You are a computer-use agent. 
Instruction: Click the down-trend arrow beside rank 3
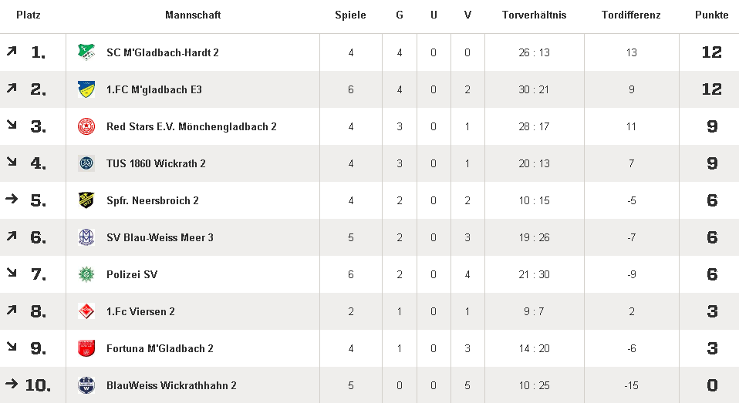(x=12, y=126)
